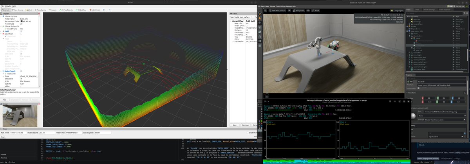470x164 pixels.
Task: Activate the Publish Point tool
Action: (94, 10)
